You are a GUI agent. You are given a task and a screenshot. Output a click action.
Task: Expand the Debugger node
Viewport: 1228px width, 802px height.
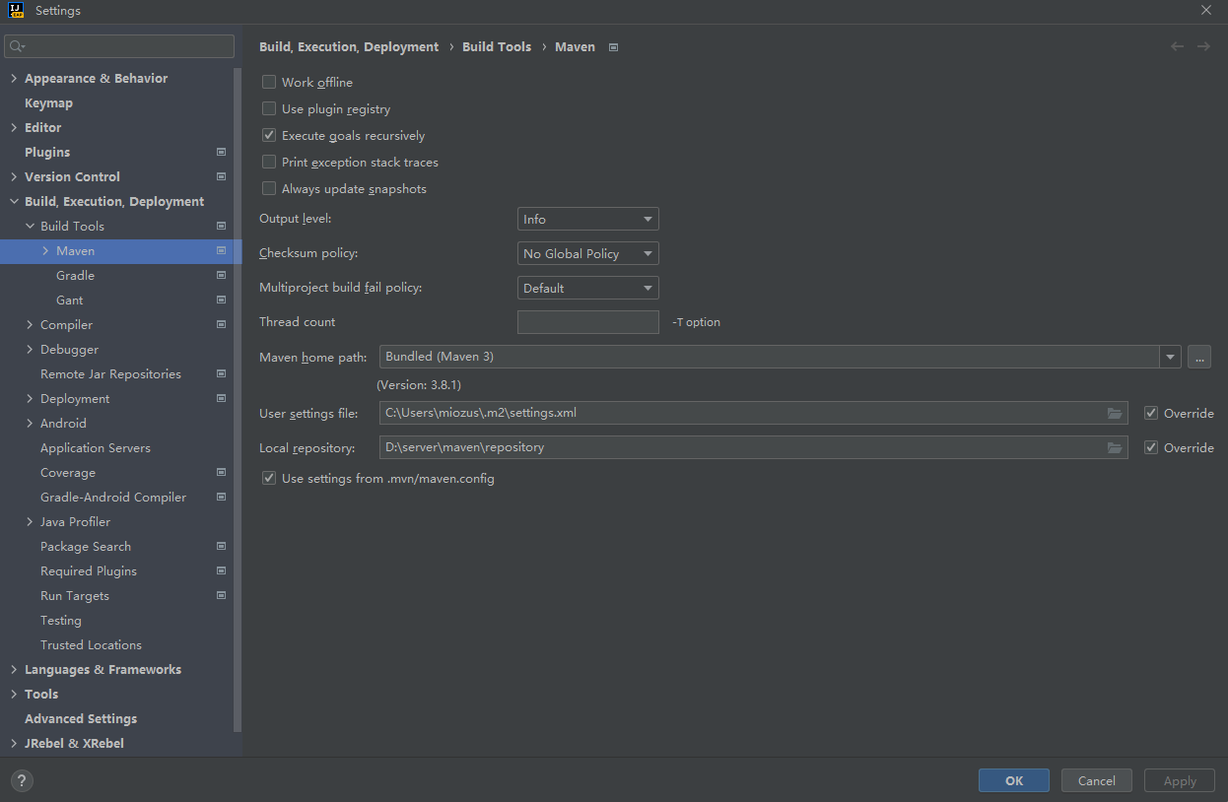(x=30, y=349)
